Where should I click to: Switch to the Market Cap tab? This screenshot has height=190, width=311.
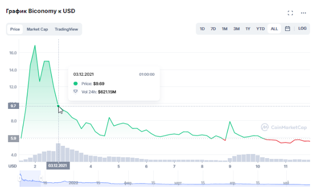pos(37,29)
